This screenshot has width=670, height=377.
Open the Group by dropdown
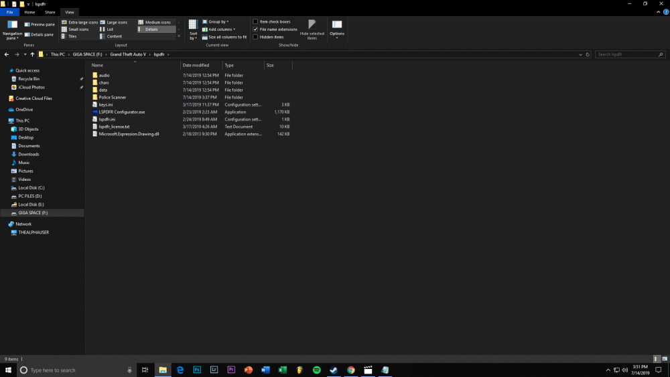(215, 22)
